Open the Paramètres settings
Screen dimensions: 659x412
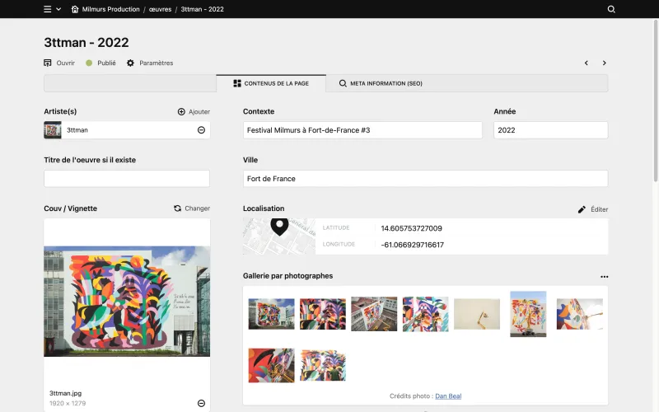click(x=150, y=63)
